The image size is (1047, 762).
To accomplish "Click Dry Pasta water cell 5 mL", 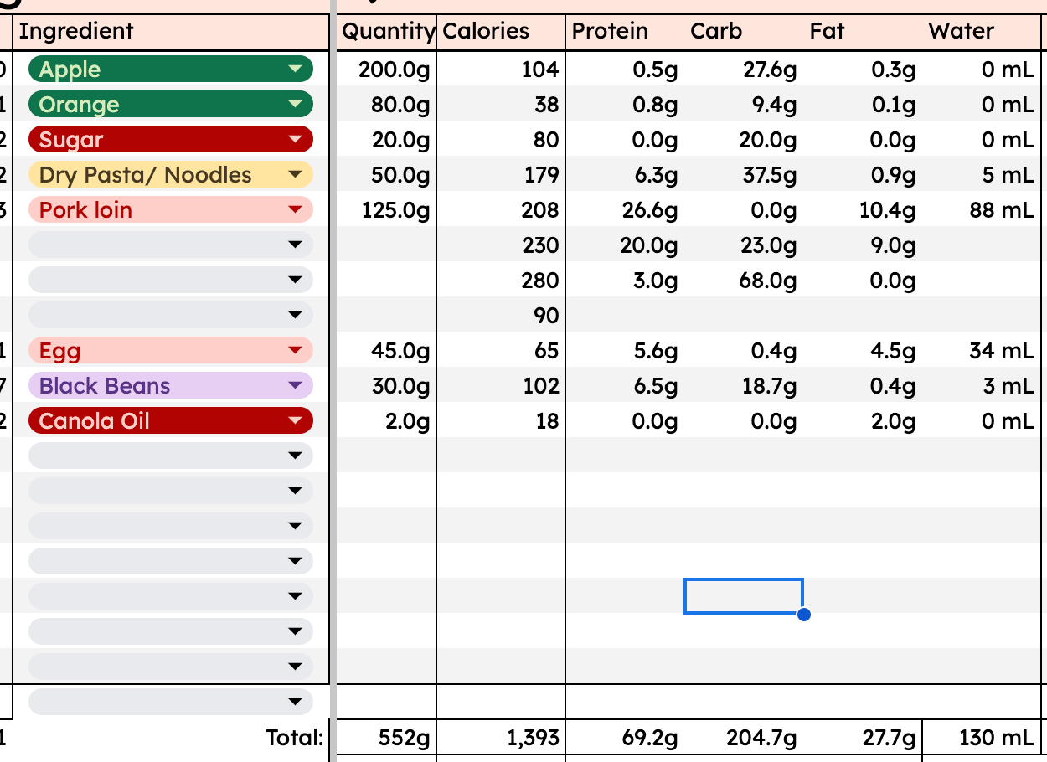I will [x=981, y=175].
